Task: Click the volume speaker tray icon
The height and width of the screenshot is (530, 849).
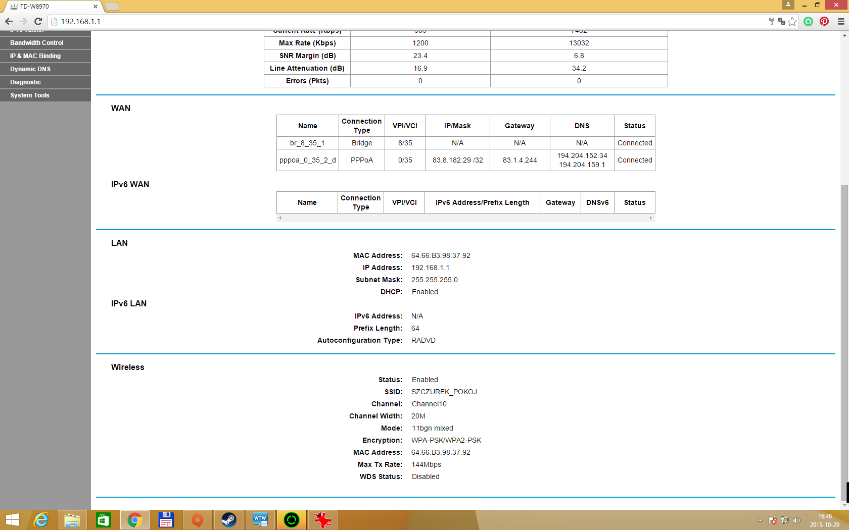Action: click(797, 520)
